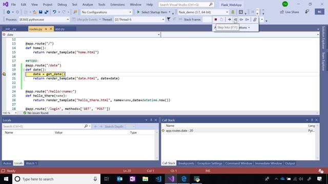Screen dimensions: 328x184
Task: Click the No issues found status
Action: (36, 113)
